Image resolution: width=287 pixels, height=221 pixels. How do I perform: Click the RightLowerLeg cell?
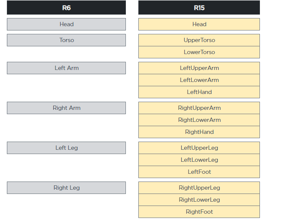(x=199, y=200)
